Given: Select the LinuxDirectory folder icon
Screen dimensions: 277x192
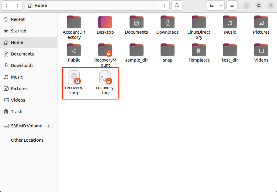Looking at the screenshot, I should (x=199, y=22).
